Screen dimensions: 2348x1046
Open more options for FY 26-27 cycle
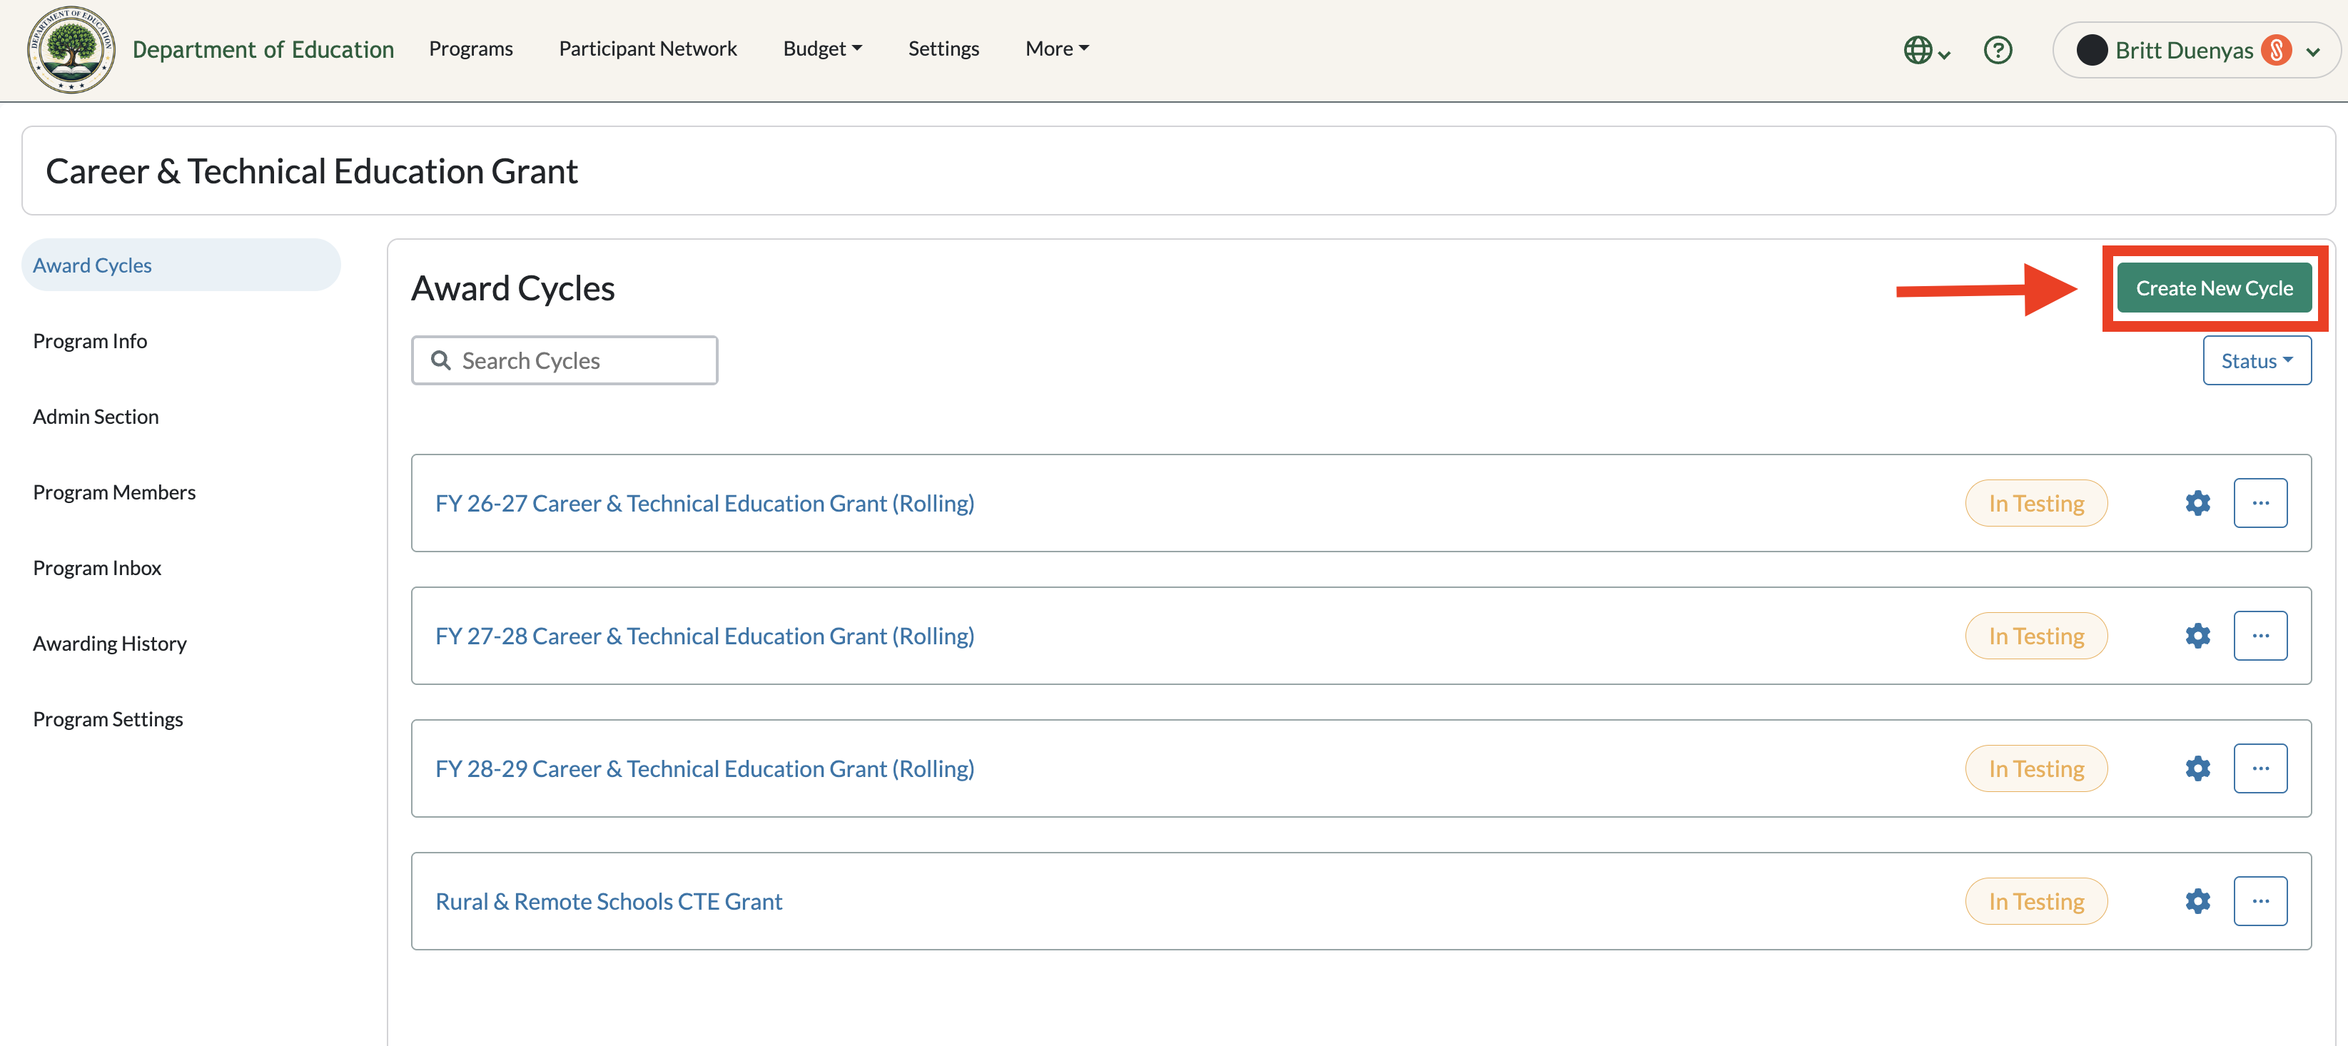2260,503
